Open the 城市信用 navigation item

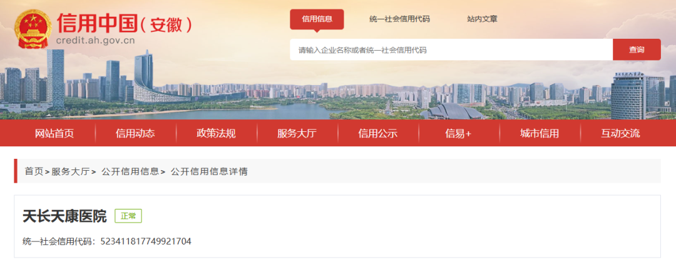(539, 133)
